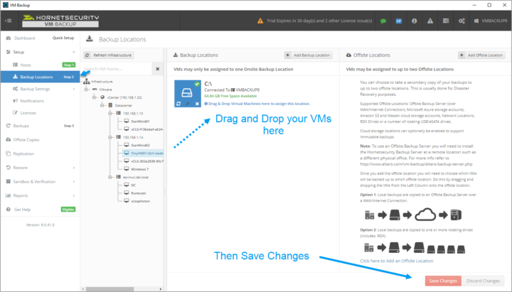This screenshot has height=292, width=512.
Task: Edit the C:\ backup location pencil icon
Action: pos(188,104)
